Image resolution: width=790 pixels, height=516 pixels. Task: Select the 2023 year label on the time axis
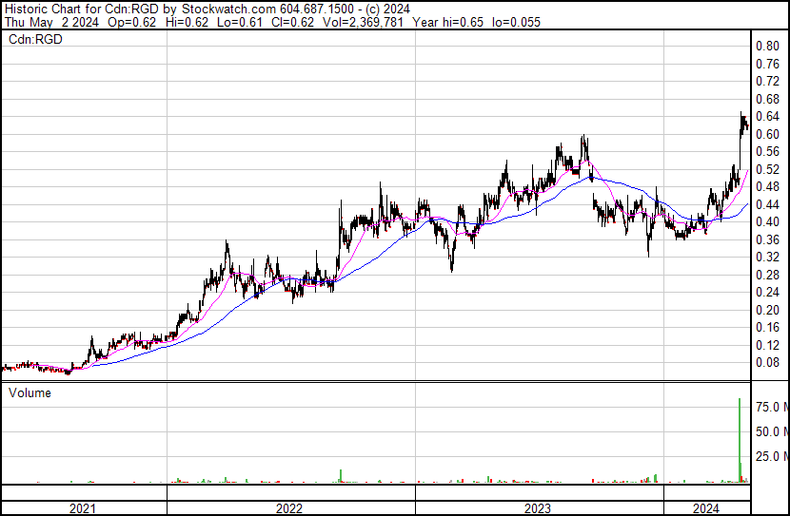(x=538, y=508)
